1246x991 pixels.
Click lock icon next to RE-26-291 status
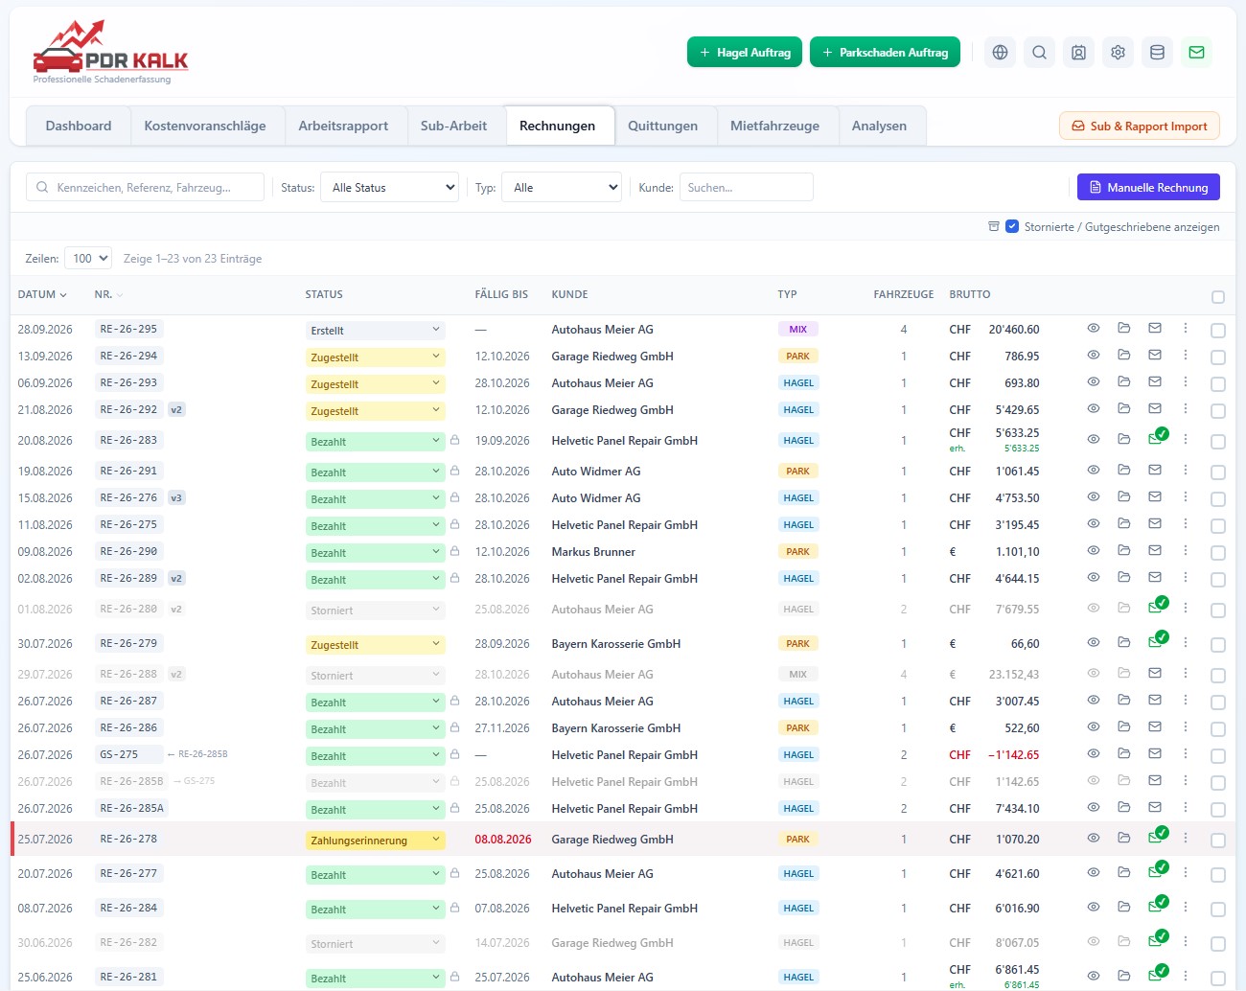[455, 472]
